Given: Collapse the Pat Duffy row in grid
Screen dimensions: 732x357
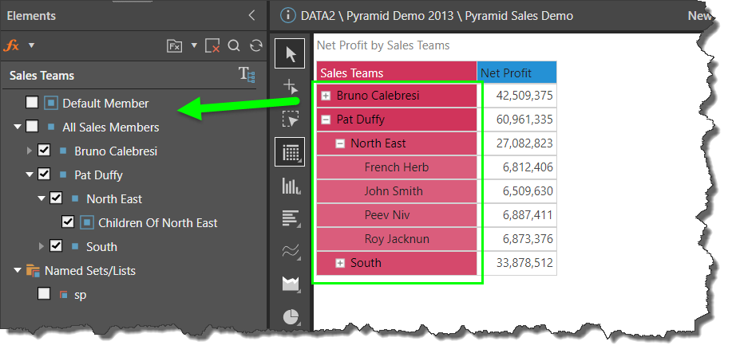Looking at the screenshot, I should [x=326, y=120].
